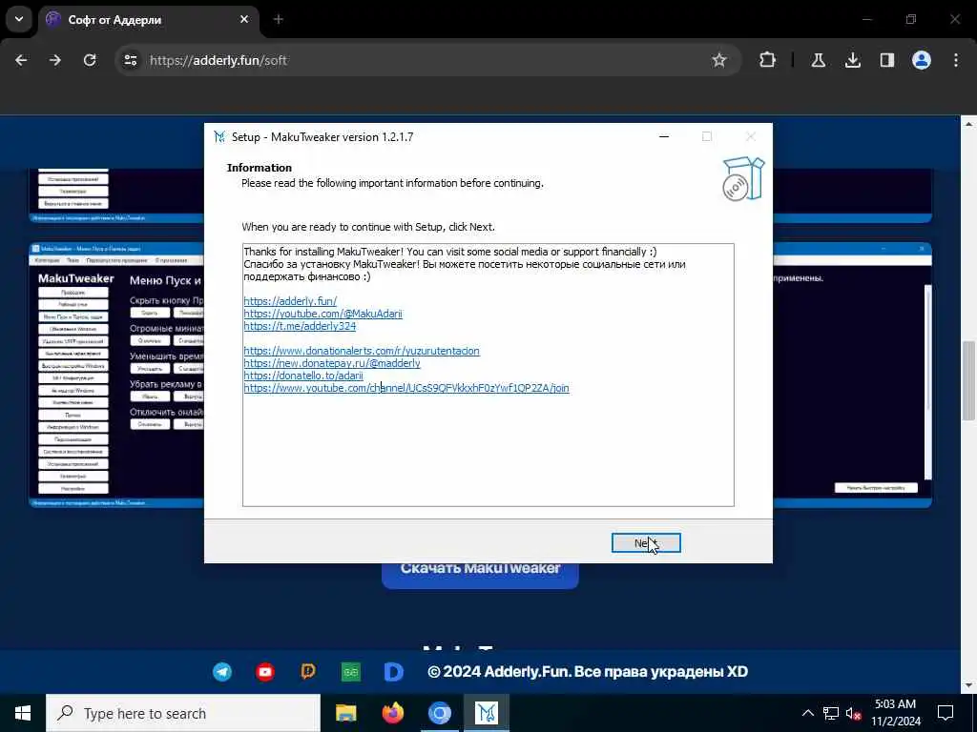977x732 pixels.
Task: Open File Explorer from the taskbar
Action: point(345,713)
